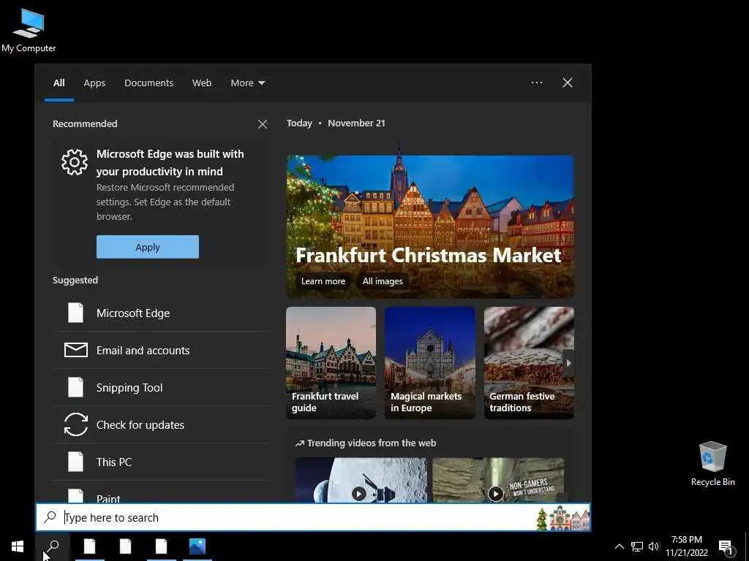Viewport: 749px width, 561px height.
Task: Dismiss the Recommended section
Action: [x=263, y=124]
